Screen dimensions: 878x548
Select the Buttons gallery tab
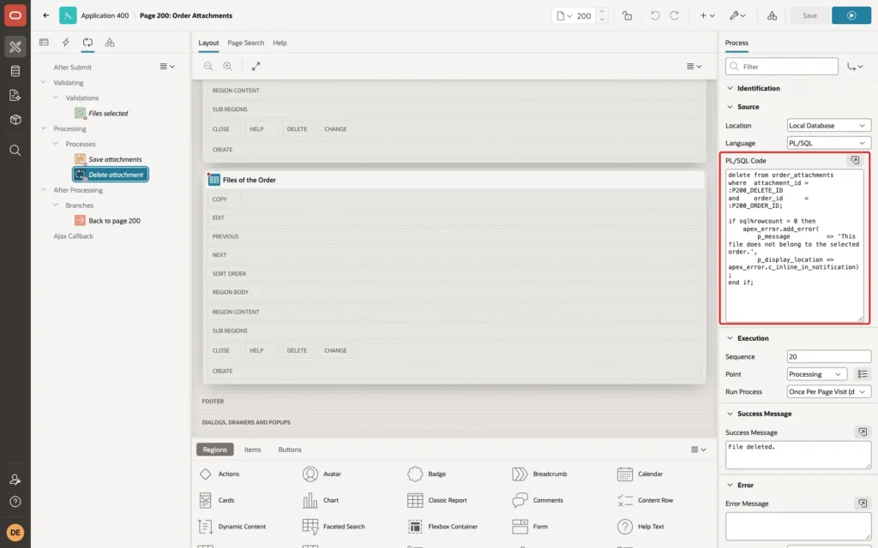[x=290, y=450]
